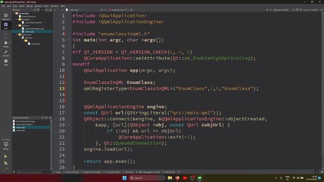Screen dimensions: 324x182
Task: Open the Test Results pane
Action: click(x=169, y=172)
